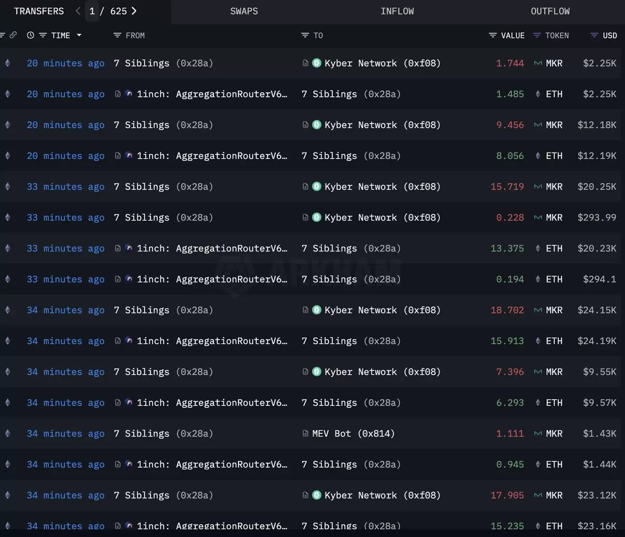Open the filter icon next to TIME
The image size is (625, 537).
point(43,35)
